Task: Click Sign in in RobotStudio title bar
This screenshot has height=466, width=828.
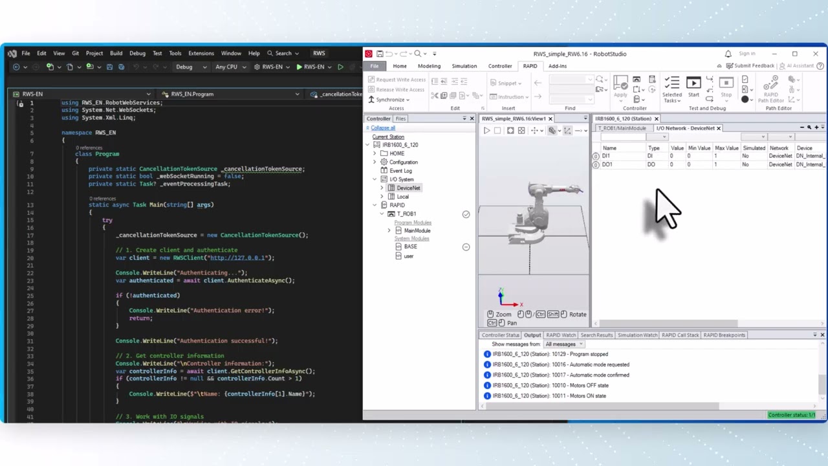Action: click(x=747, y=54)
